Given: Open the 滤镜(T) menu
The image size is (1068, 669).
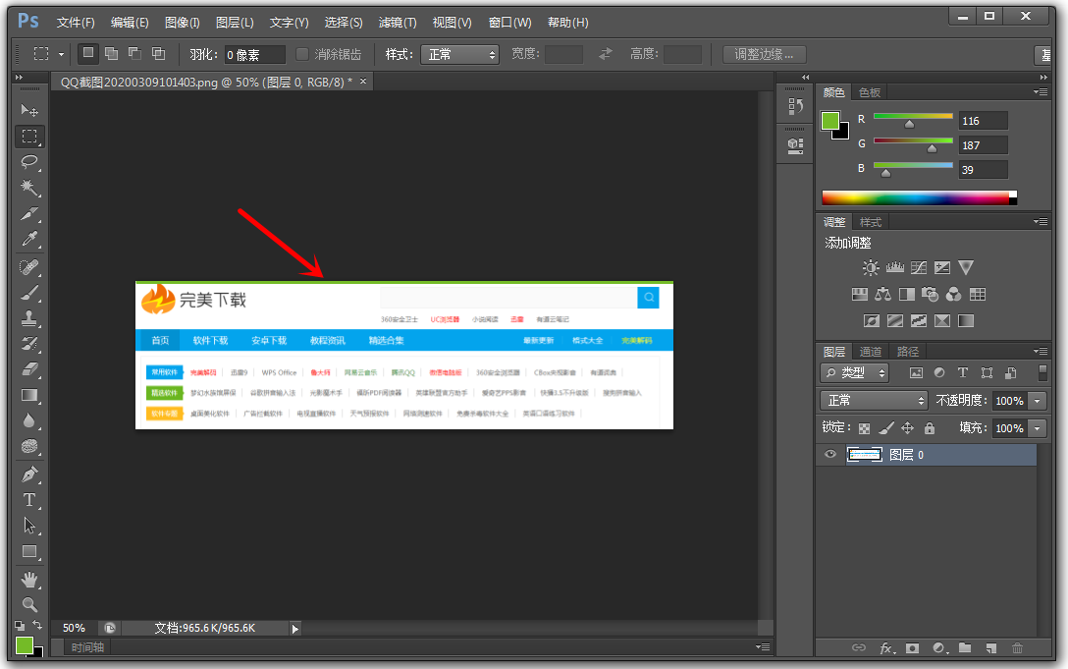Looking at the screenshot, I should 398,23.
